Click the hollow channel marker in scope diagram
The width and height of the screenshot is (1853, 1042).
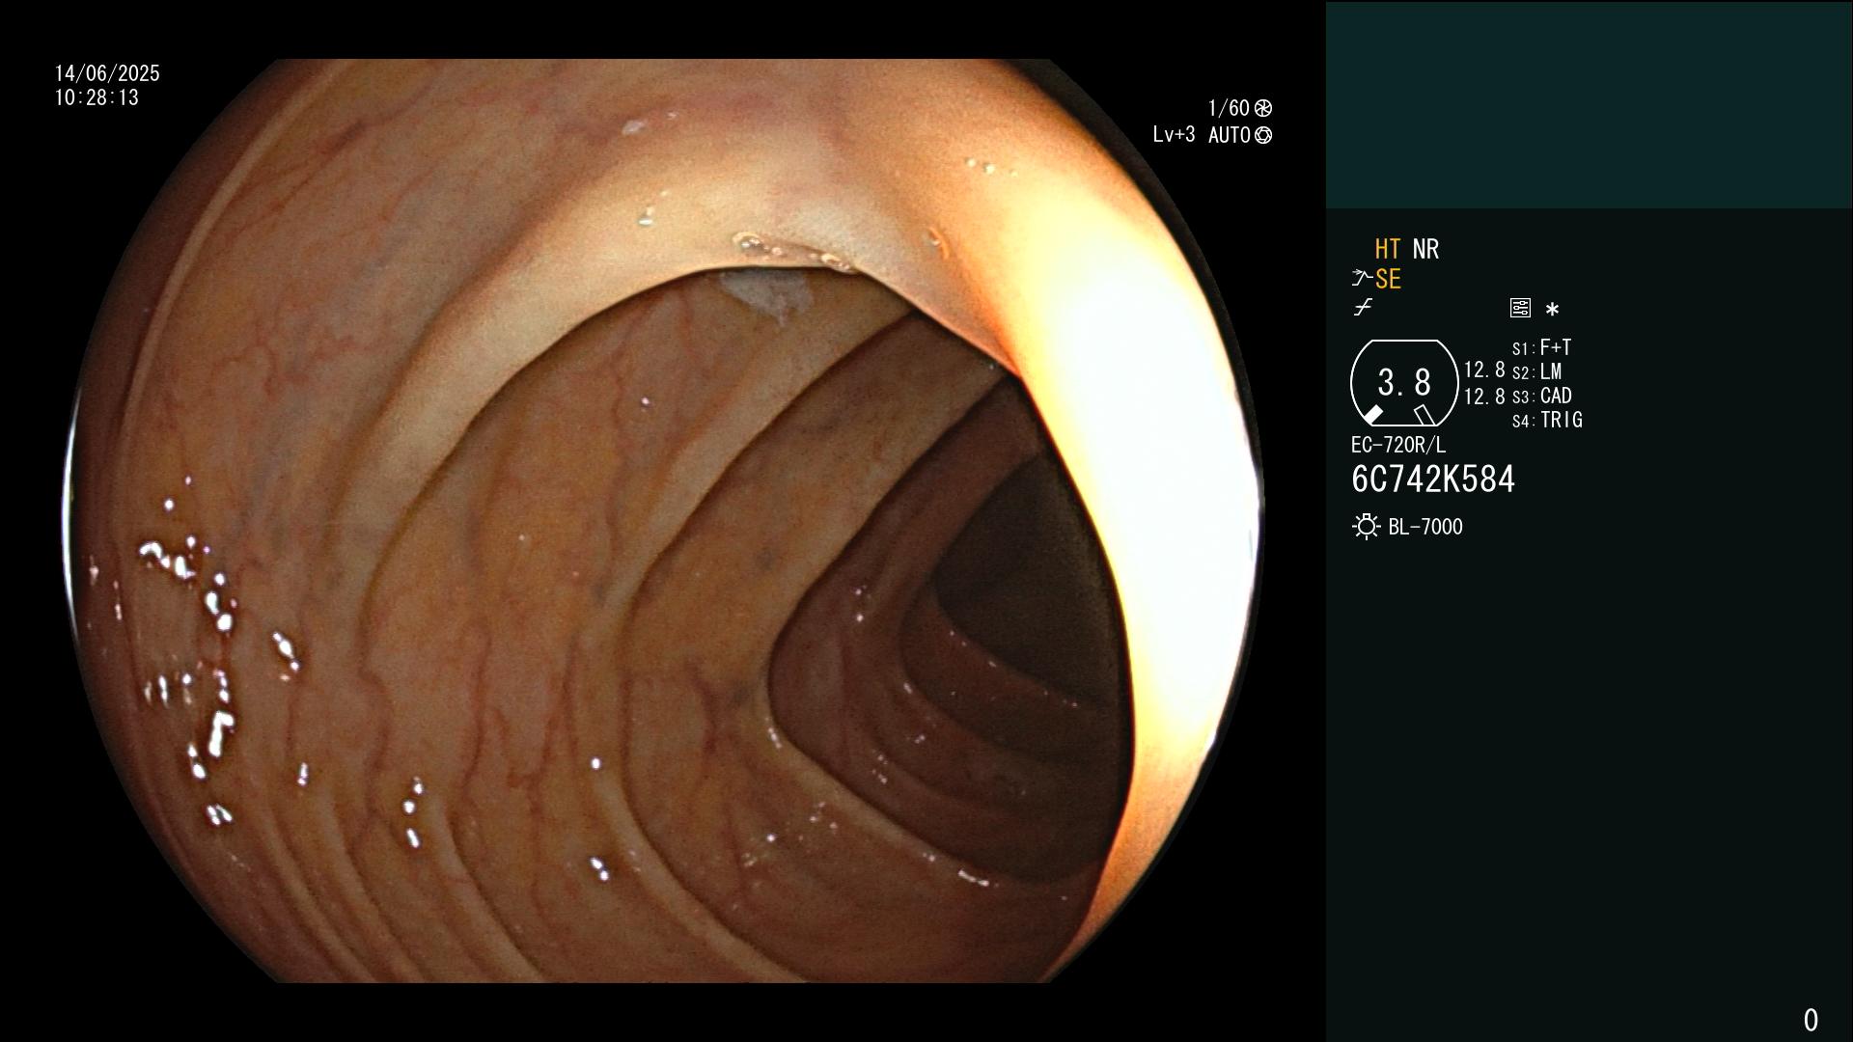point(1424,415)
